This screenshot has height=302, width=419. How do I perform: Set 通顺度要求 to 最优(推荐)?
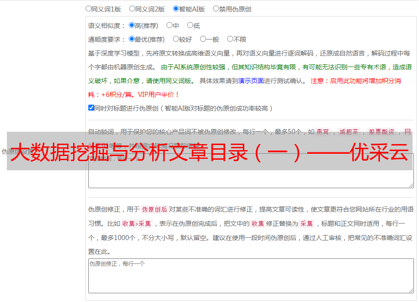point(132,39)
